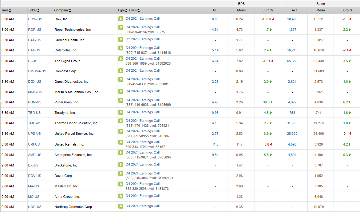The width and height of the screenshot is (360, 212).
Task: Click the earnings icon in Altria Group row
Action: click(121, 196)
